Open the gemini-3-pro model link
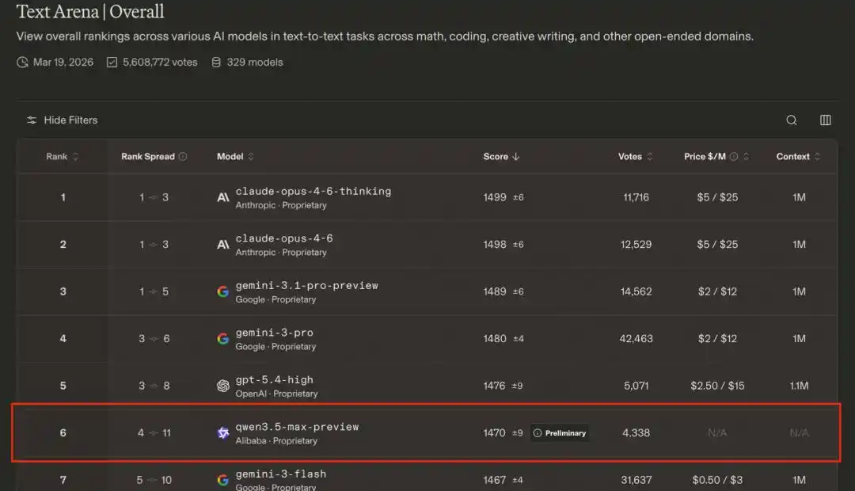This screenshot has width=855, height=491. pyautogui.click(x=274, y=333)
